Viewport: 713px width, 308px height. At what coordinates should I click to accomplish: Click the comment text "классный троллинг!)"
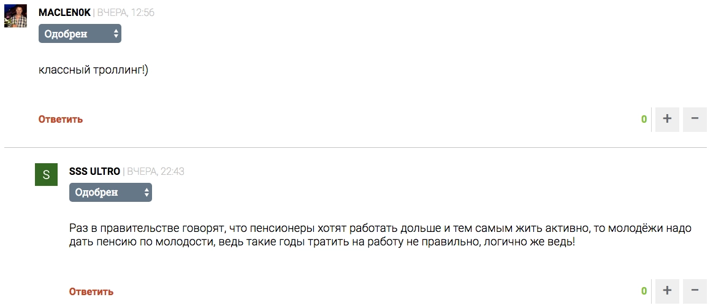click(93, 70)
